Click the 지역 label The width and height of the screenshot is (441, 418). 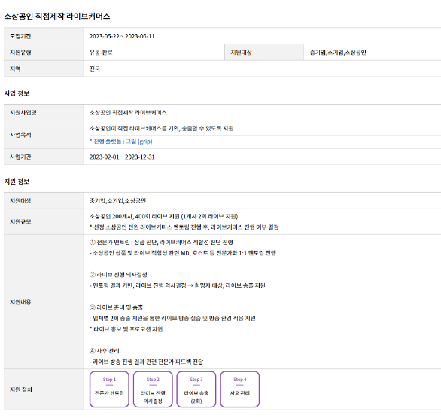tap(15, 69)
